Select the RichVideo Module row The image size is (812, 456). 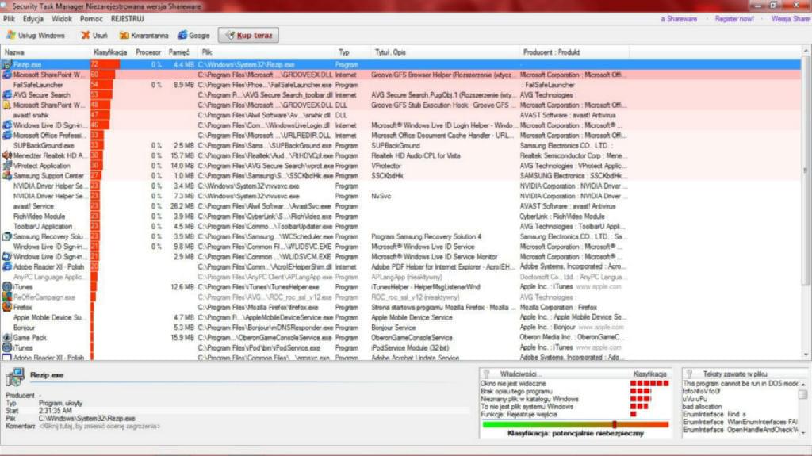(x=401, y=216)
